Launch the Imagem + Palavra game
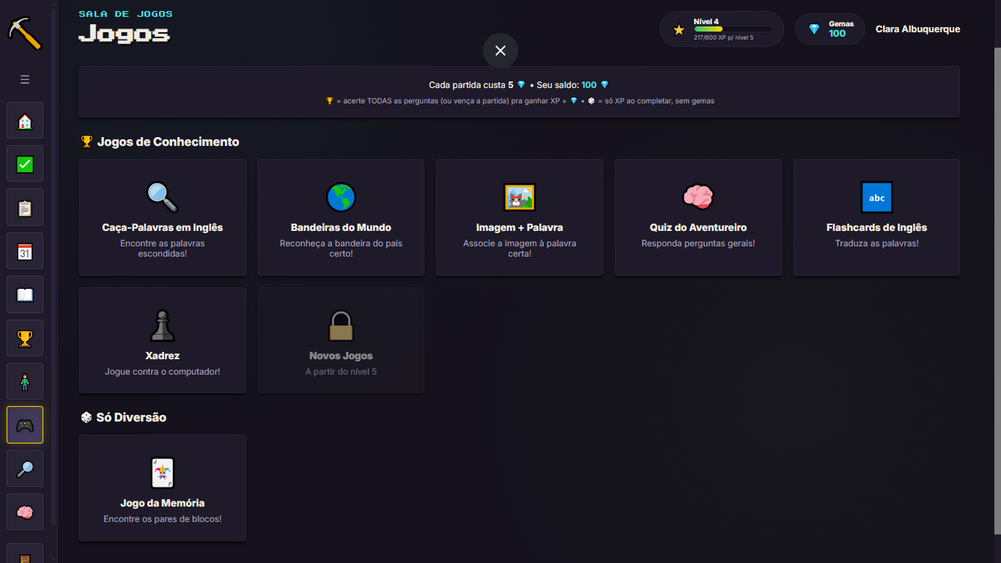1001x563 pixels. tap(520, 217)
